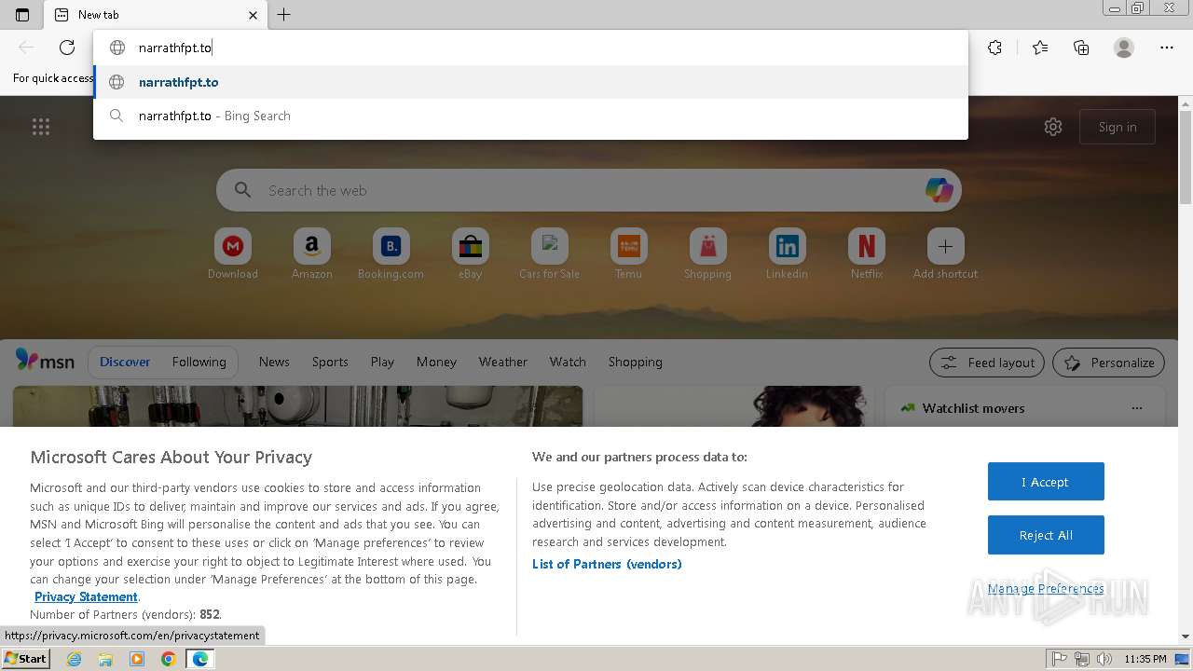Open the Collections icon
Image resolution: width=1193 pixels, height=671 pixels.
[1081, 48]
